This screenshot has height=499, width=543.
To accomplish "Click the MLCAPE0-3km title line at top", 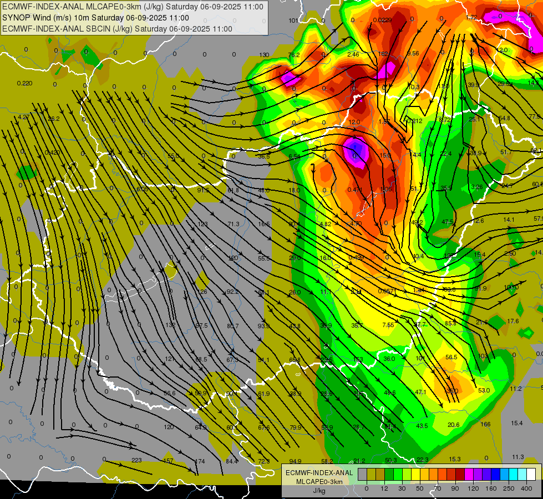I will click(133, 7).
